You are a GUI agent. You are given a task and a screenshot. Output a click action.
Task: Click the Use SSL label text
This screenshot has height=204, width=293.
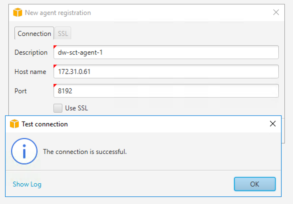(x=76, y=108)
